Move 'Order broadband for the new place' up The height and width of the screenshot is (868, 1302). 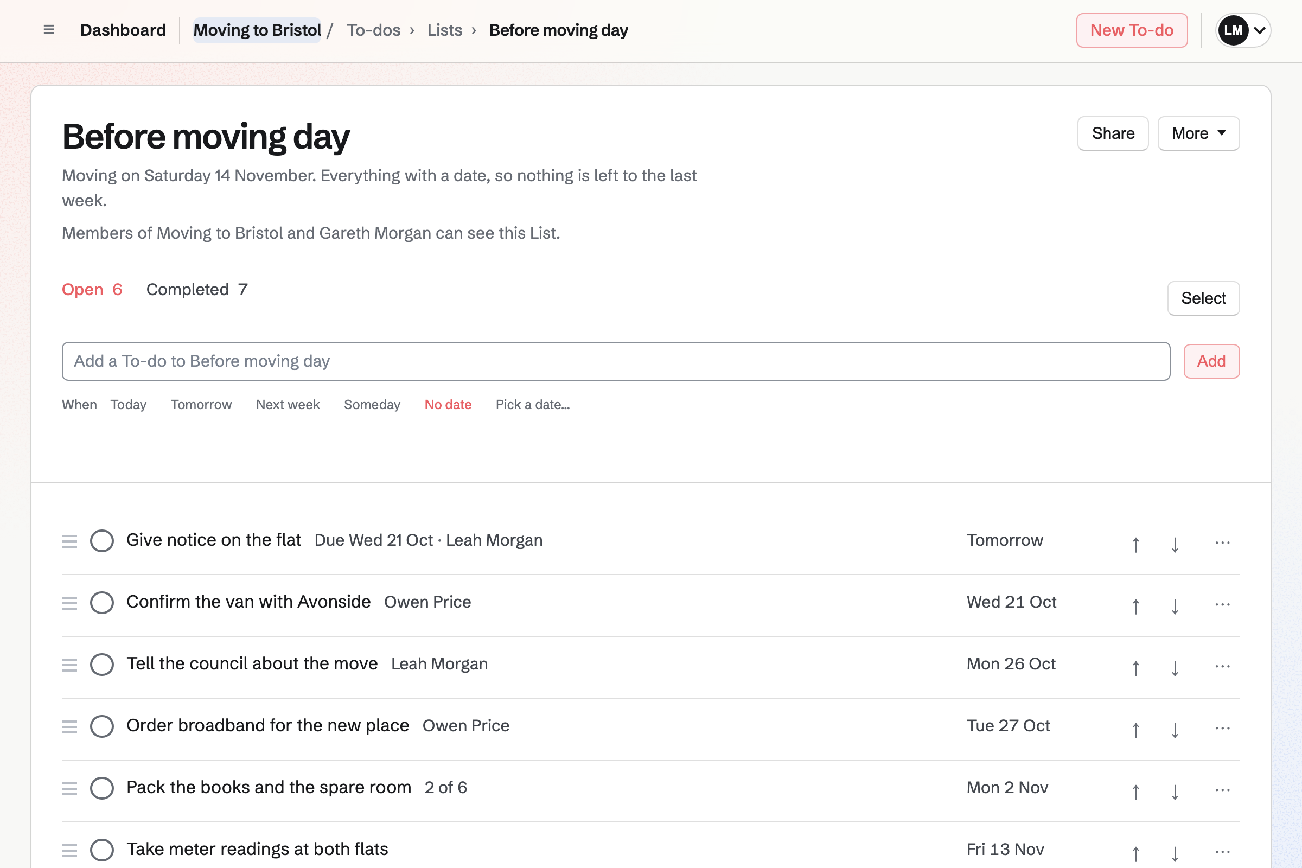tap(1135, 730)
